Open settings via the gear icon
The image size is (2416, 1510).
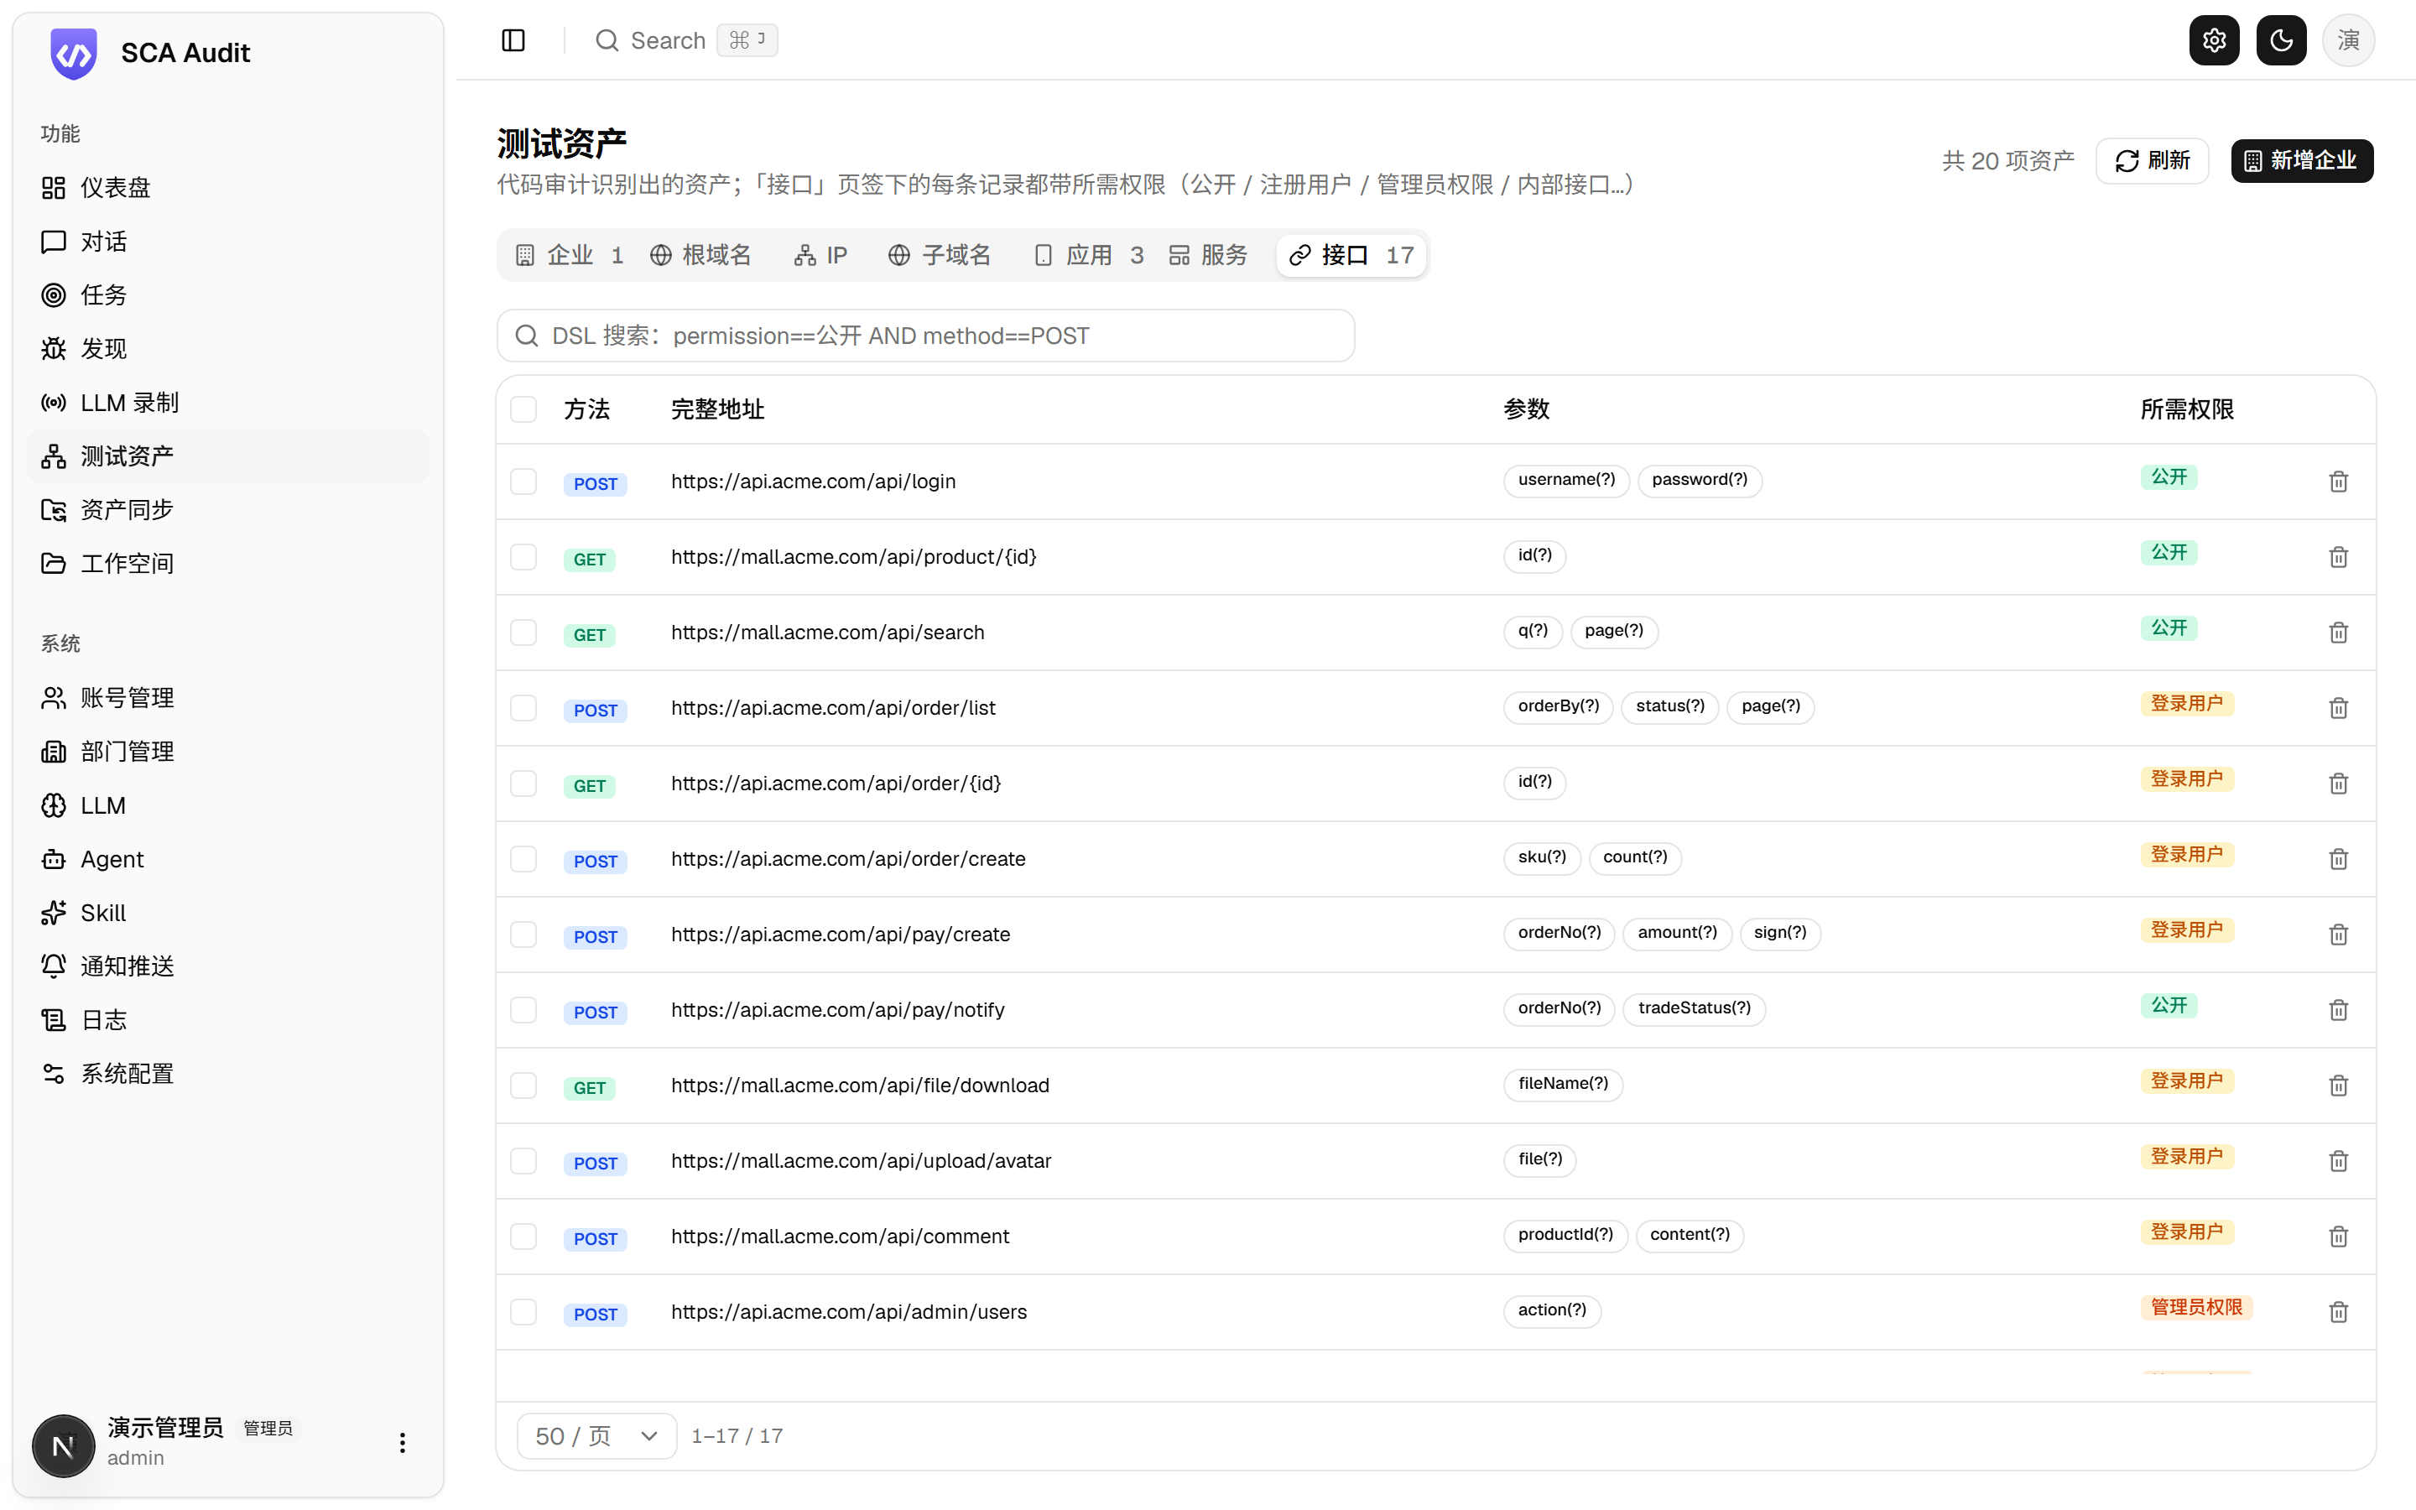[x=2213, y=40]
